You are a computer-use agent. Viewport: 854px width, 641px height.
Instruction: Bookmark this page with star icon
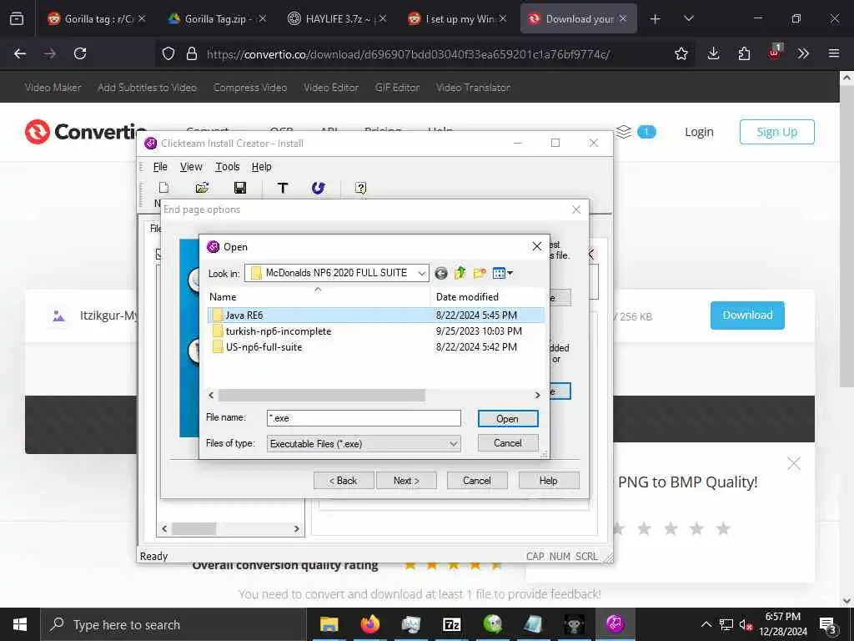pos(681,53)
